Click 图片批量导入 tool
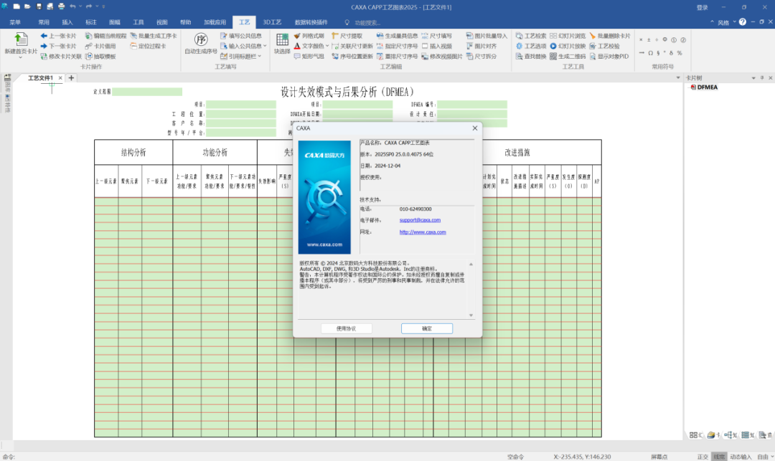 [x=487, y=36]
